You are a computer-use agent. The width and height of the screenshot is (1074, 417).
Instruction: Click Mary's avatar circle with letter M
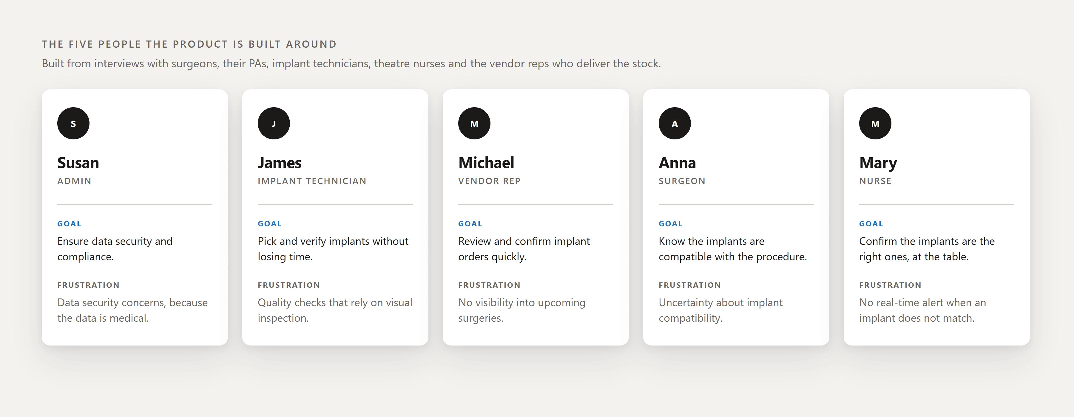point(875,123)
